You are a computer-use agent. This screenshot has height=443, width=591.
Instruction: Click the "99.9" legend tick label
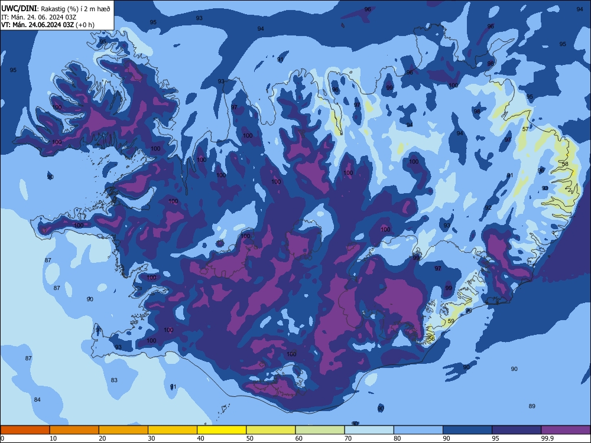click(547, 438)
